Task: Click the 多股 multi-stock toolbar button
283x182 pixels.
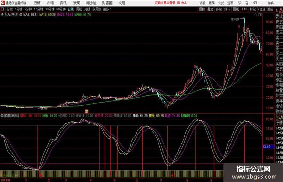Action: [219, 9]
